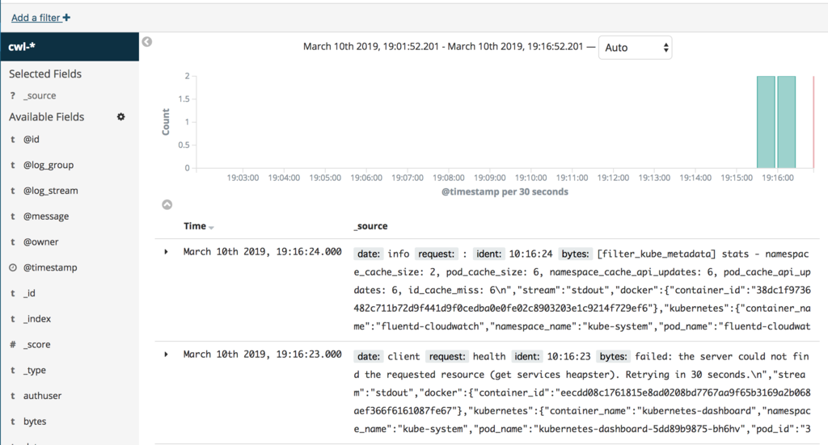The image size is (828, 445).
Task: Click the Time column sort arrow
Action: click(211, 227)
